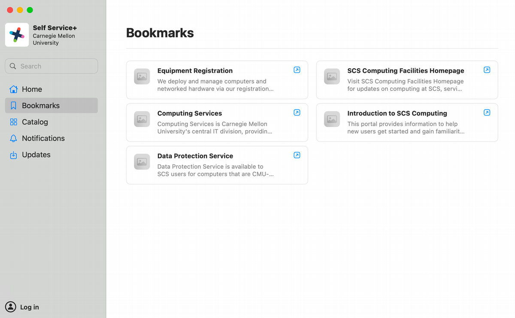This screenshot has height=318, width=515.
Task: Click Introduction to SCS Computing placeholder image
Action: (x=332, y=119)
